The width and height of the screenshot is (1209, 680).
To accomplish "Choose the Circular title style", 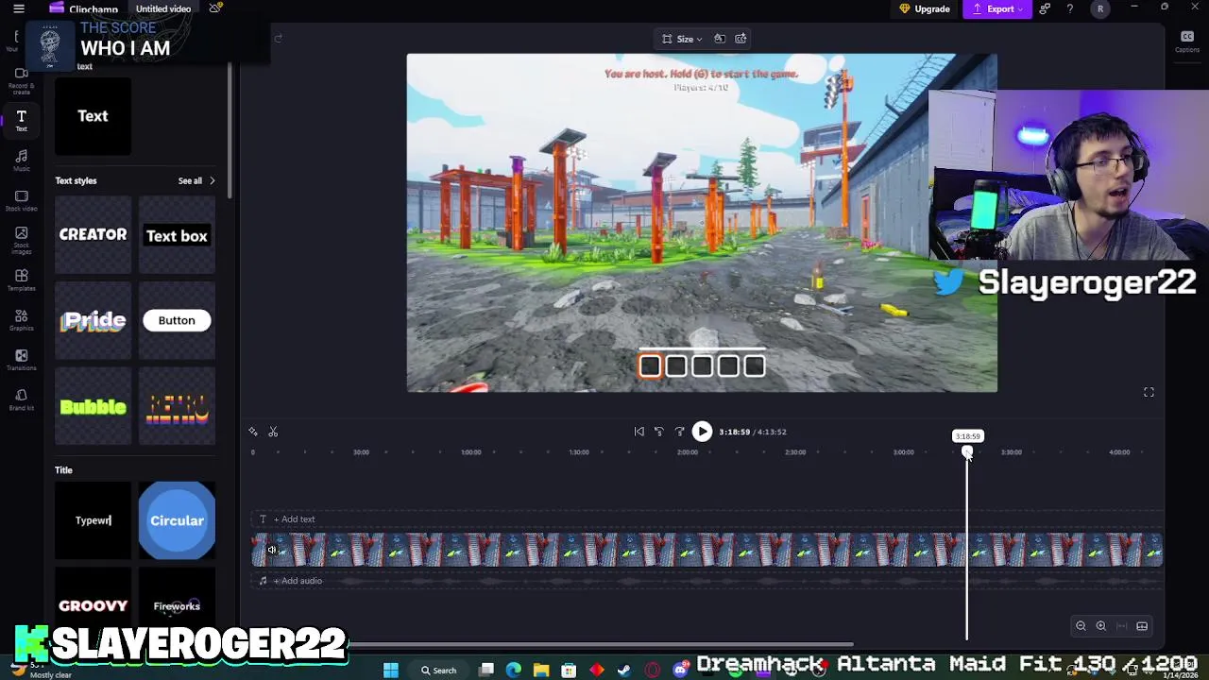I will (177, 520).
